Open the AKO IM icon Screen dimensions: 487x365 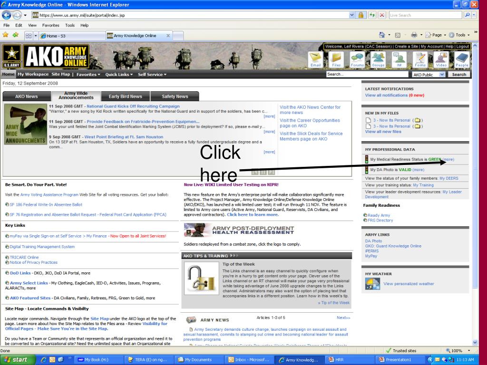click(x=399, y=59)
